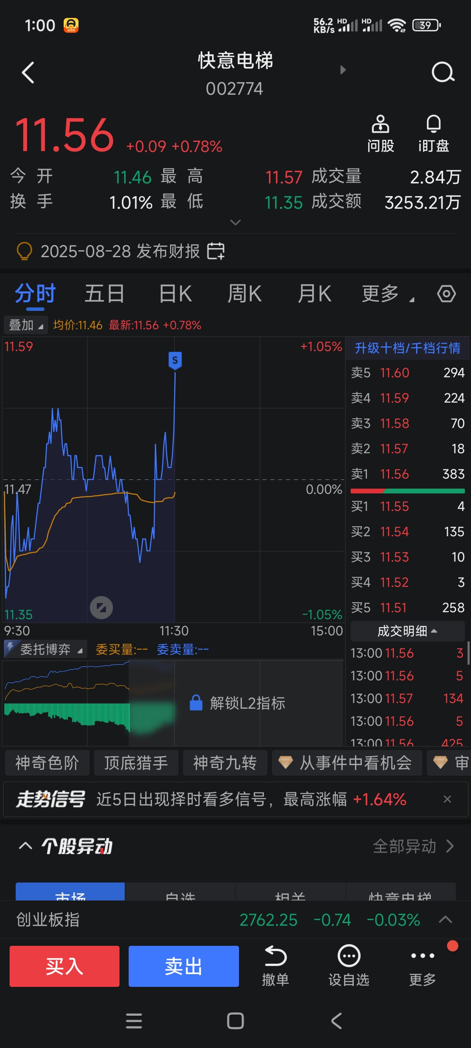The image size is (471, 1048).
Task: Tap the large 11.56 current price
Action: 65,135
